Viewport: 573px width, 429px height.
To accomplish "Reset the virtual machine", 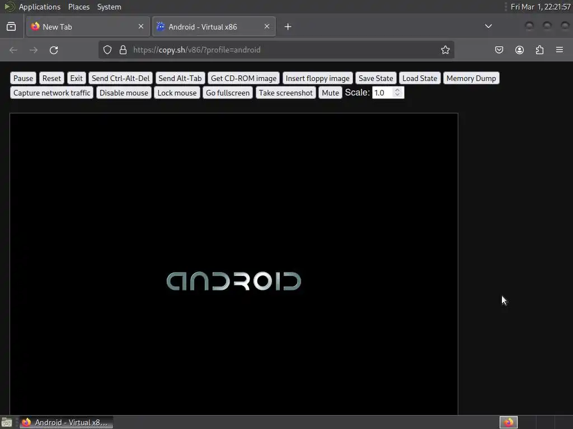I will [51, 78].
